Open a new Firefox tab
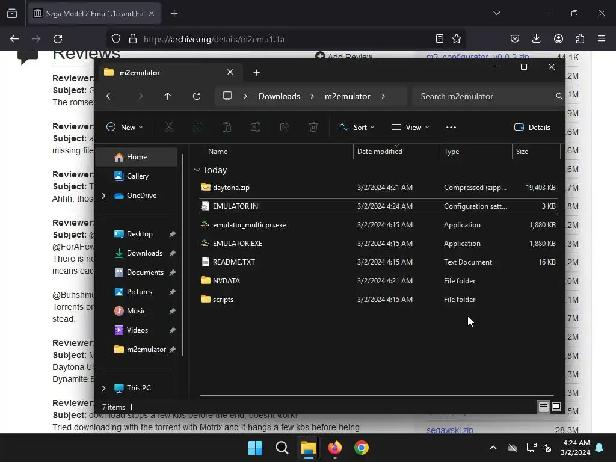The height and width of the screenshot is (462, 616). click(x=174, y=14)
